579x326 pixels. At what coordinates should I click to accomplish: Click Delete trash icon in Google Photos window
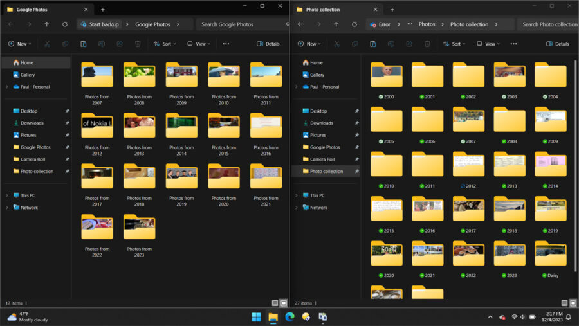[138, 44]
